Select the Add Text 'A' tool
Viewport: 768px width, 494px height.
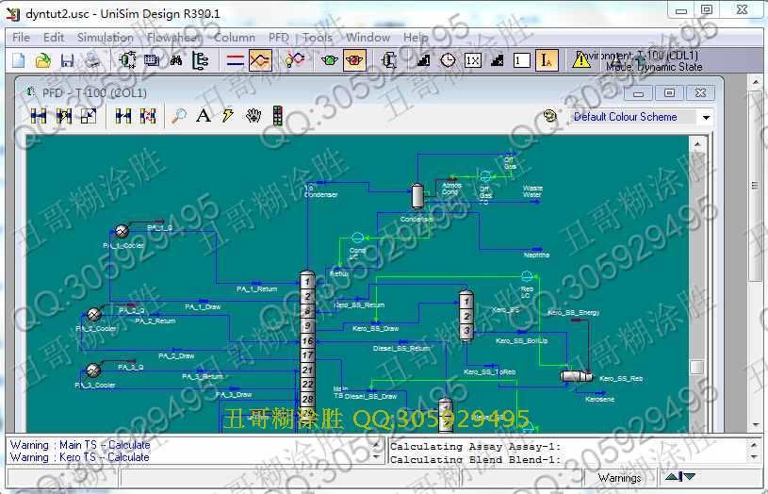tap(204, 116)
